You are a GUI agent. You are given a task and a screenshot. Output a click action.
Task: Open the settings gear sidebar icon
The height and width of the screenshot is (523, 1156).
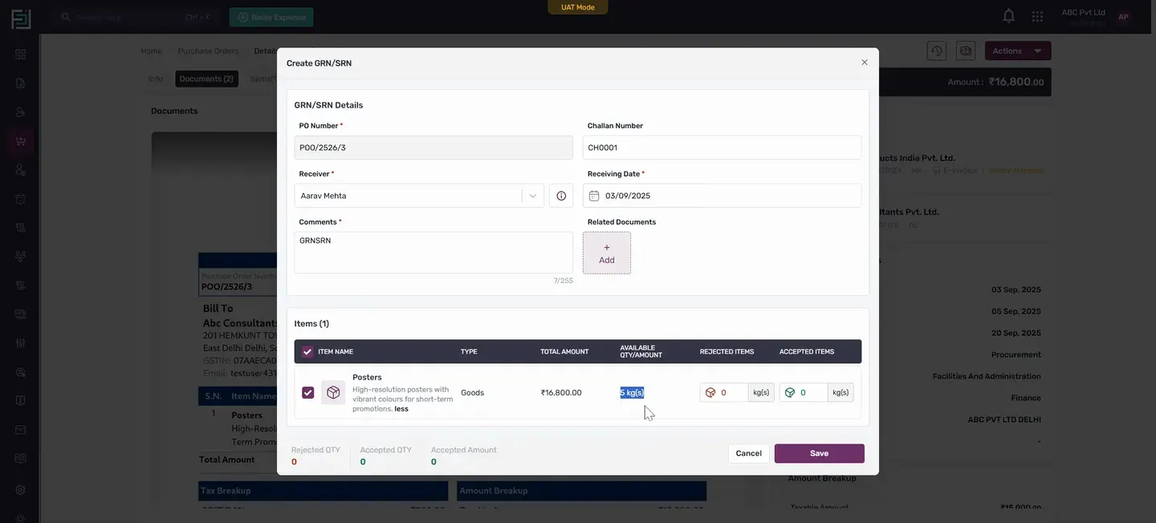click(20, 489)
